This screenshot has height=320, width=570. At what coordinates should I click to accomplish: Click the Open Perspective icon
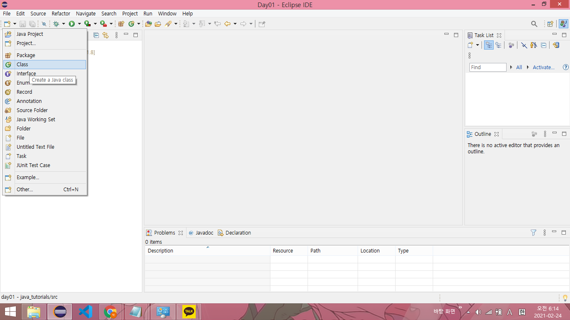(x=550, y=24)
